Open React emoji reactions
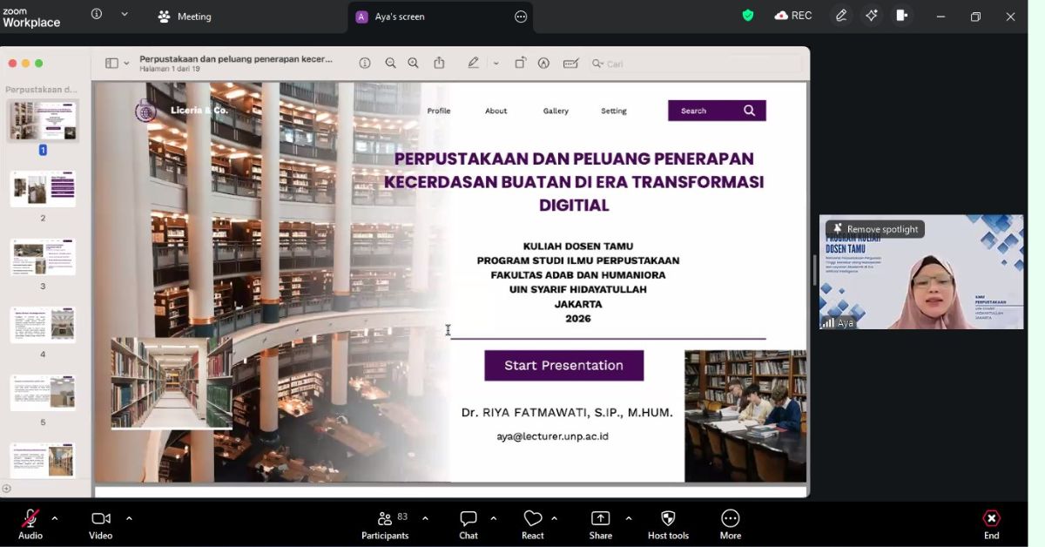Image resolution: width=1045 pixels, height=547 pixels. [x=533, y=524]
